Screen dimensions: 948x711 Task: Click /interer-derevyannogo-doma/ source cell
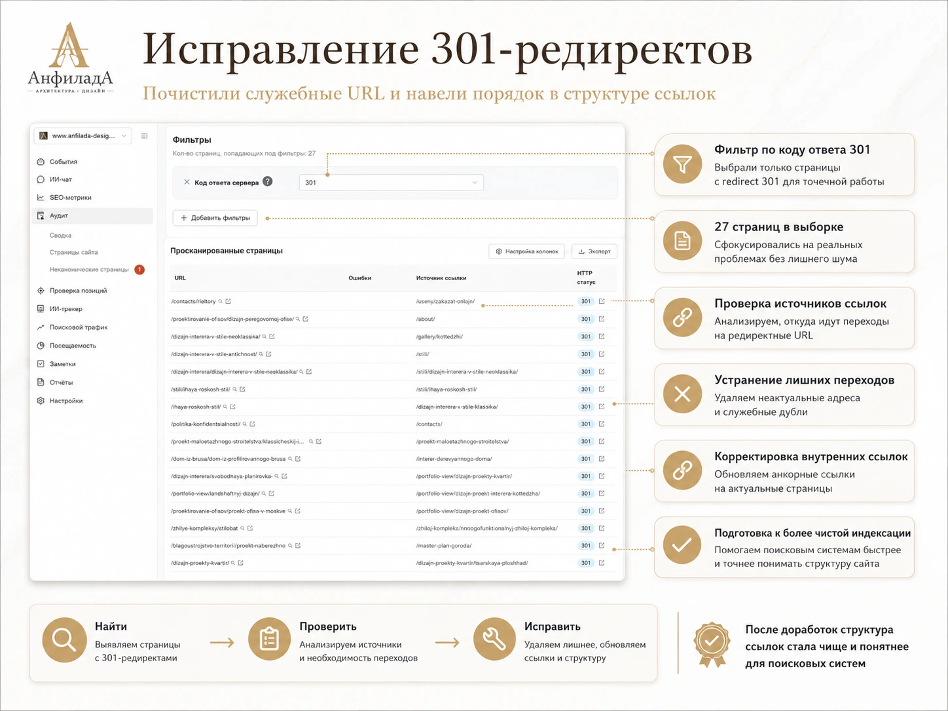click(x=454, y=459)
